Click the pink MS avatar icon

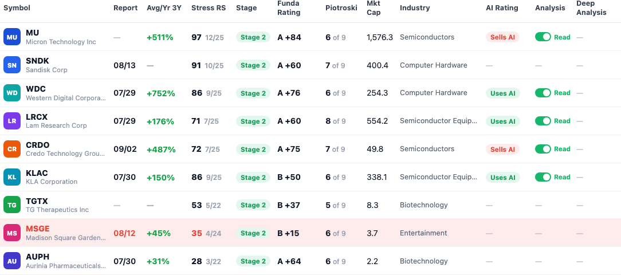pos(12,233)
